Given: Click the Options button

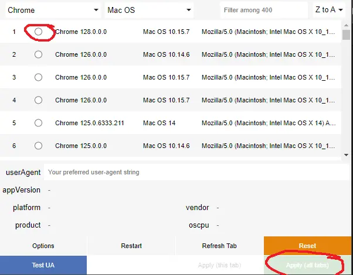Looking at the screenshot, I should click(x=43, y=246).
